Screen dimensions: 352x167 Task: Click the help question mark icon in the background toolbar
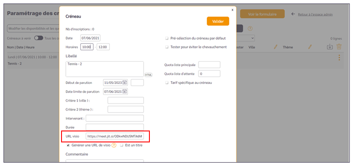(x=250, y=29)
